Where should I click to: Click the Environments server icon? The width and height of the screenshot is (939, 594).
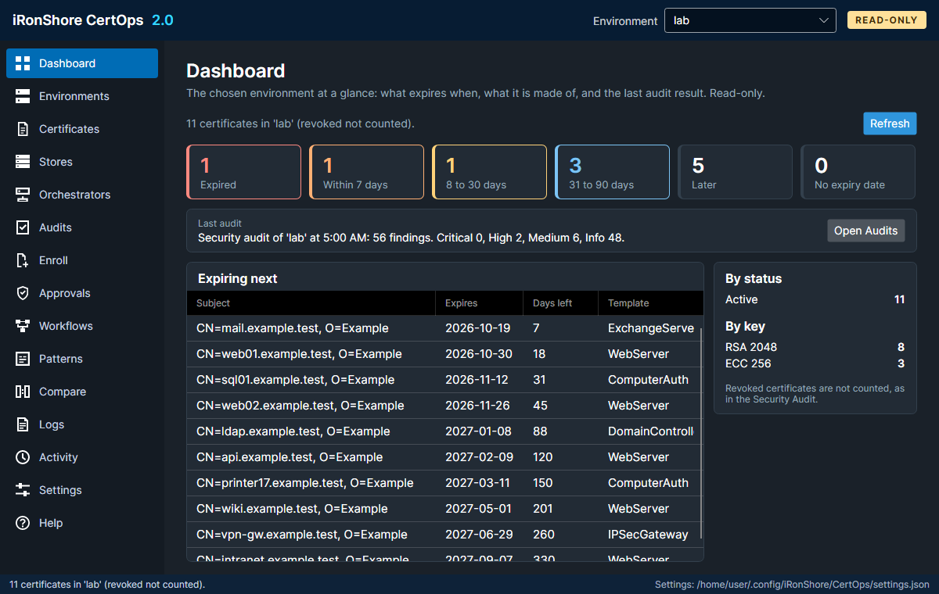point(23,96)
